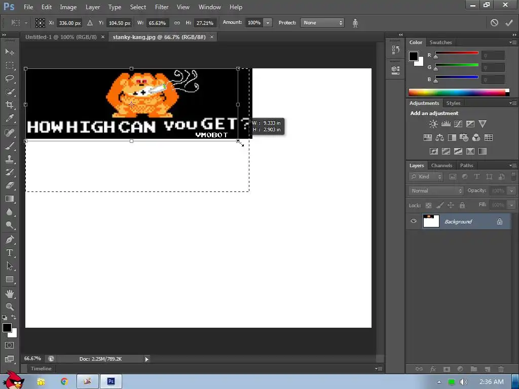
Task: Select the Brush tool
Action: tap(9, 146)
